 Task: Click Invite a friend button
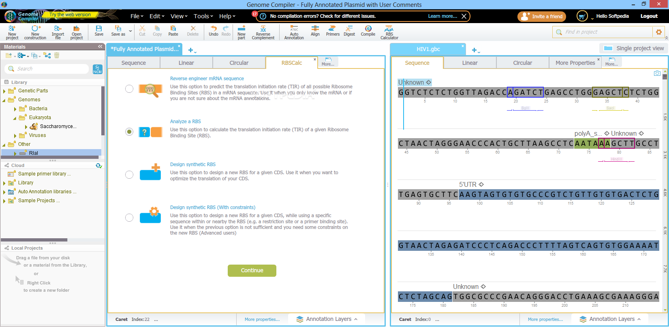[x=542, y=16]
